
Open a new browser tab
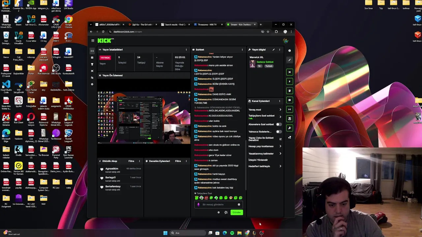pyautogui.click(x=260, y=24)
